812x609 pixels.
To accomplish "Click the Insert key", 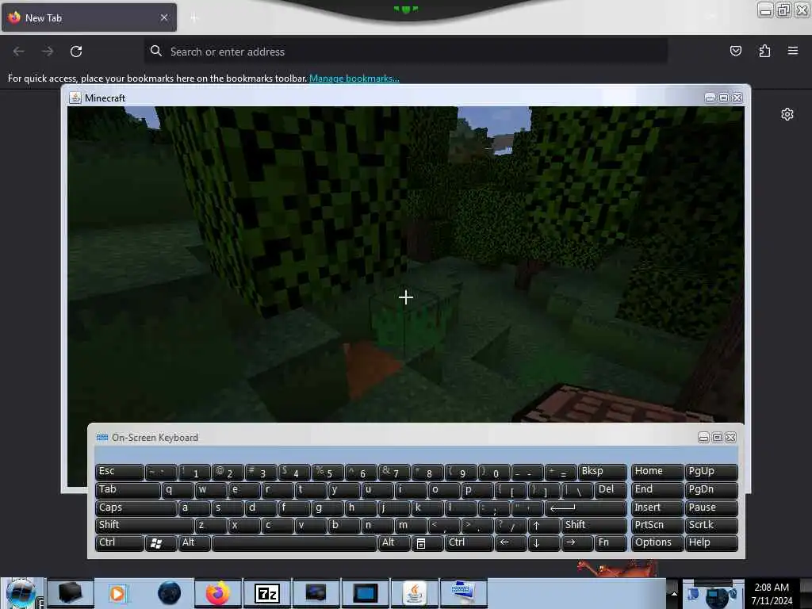I will (657, 507).
